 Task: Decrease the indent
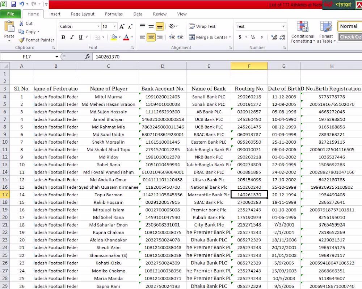(x=172, y=37)
